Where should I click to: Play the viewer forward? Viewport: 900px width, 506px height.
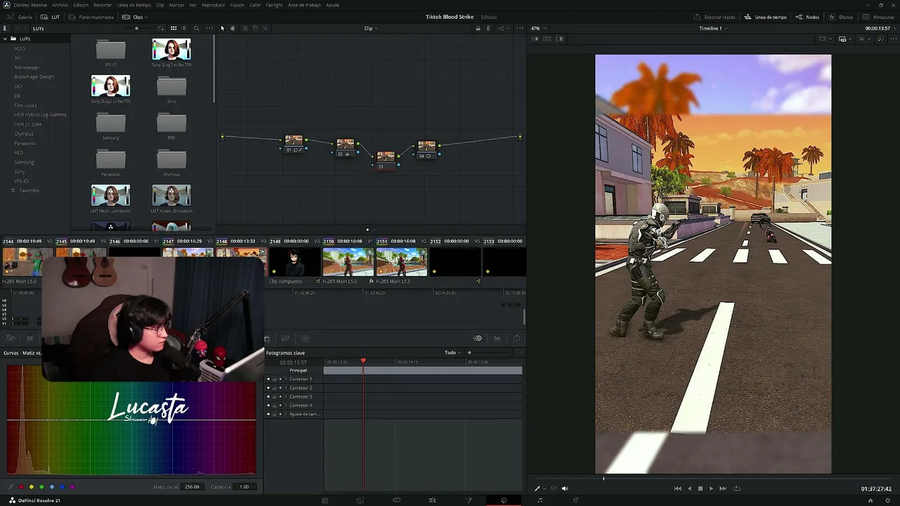pos(711,488)
